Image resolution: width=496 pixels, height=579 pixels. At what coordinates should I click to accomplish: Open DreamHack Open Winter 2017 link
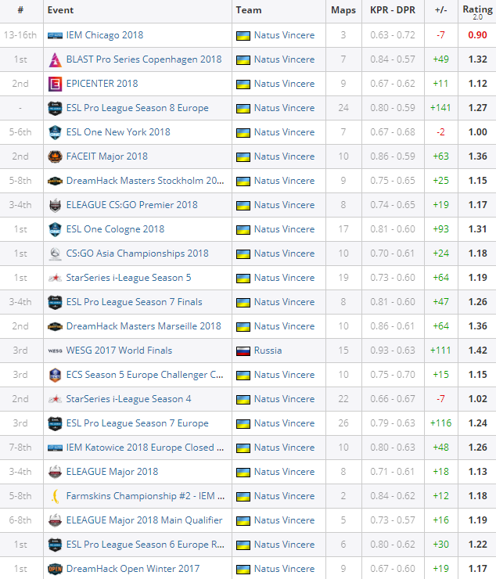(x=132, y=569)
